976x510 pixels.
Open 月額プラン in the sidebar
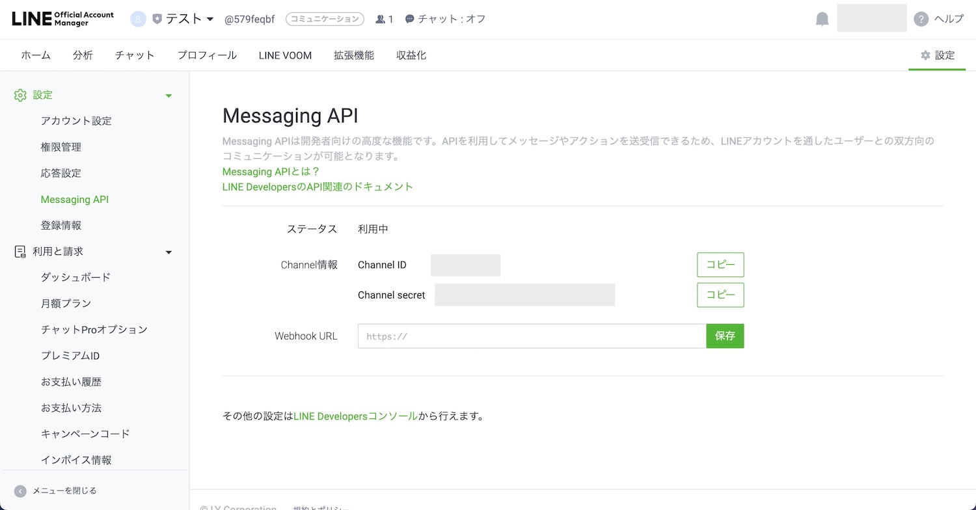click(x=66, y=303)
